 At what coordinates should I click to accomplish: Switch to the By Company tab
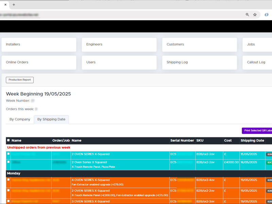(19, 119)
